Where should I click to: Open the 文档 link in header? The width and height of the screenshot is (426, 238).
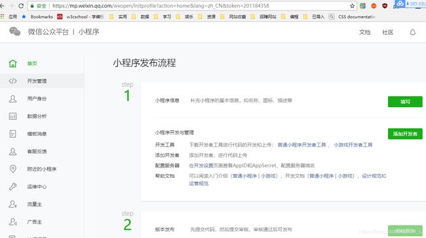(364, 32)
